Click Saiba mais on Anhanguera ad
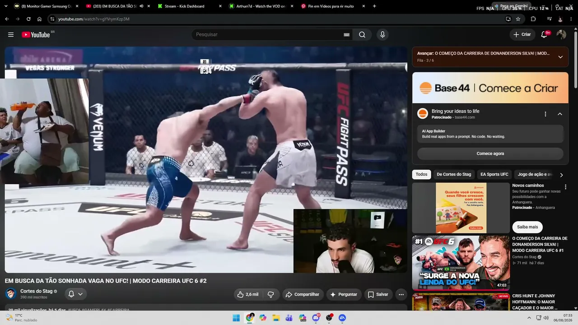 pos(527,227)
